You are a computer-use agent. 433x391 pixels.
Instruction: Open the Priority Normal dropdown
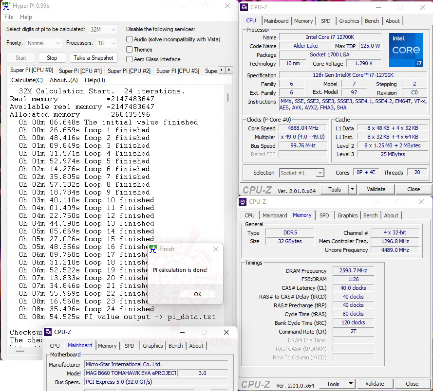[44, 43]
